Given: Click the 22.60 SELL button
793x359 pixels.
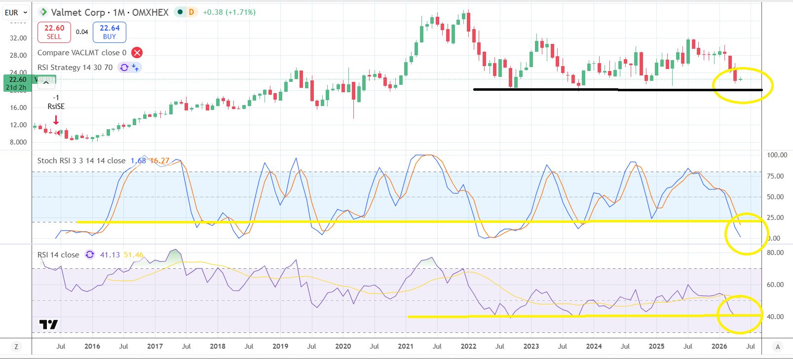Looking at the screenshot, I should tap(54, 32).
